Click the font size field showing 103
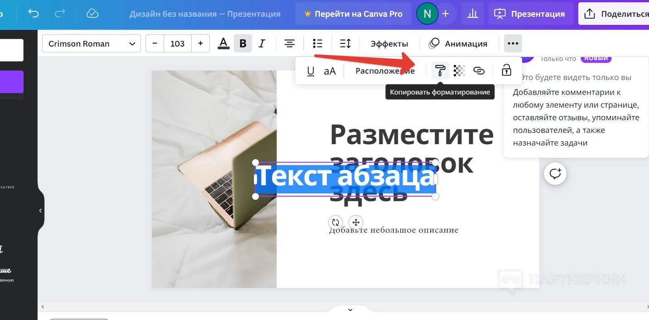 [x=177, y=43]
